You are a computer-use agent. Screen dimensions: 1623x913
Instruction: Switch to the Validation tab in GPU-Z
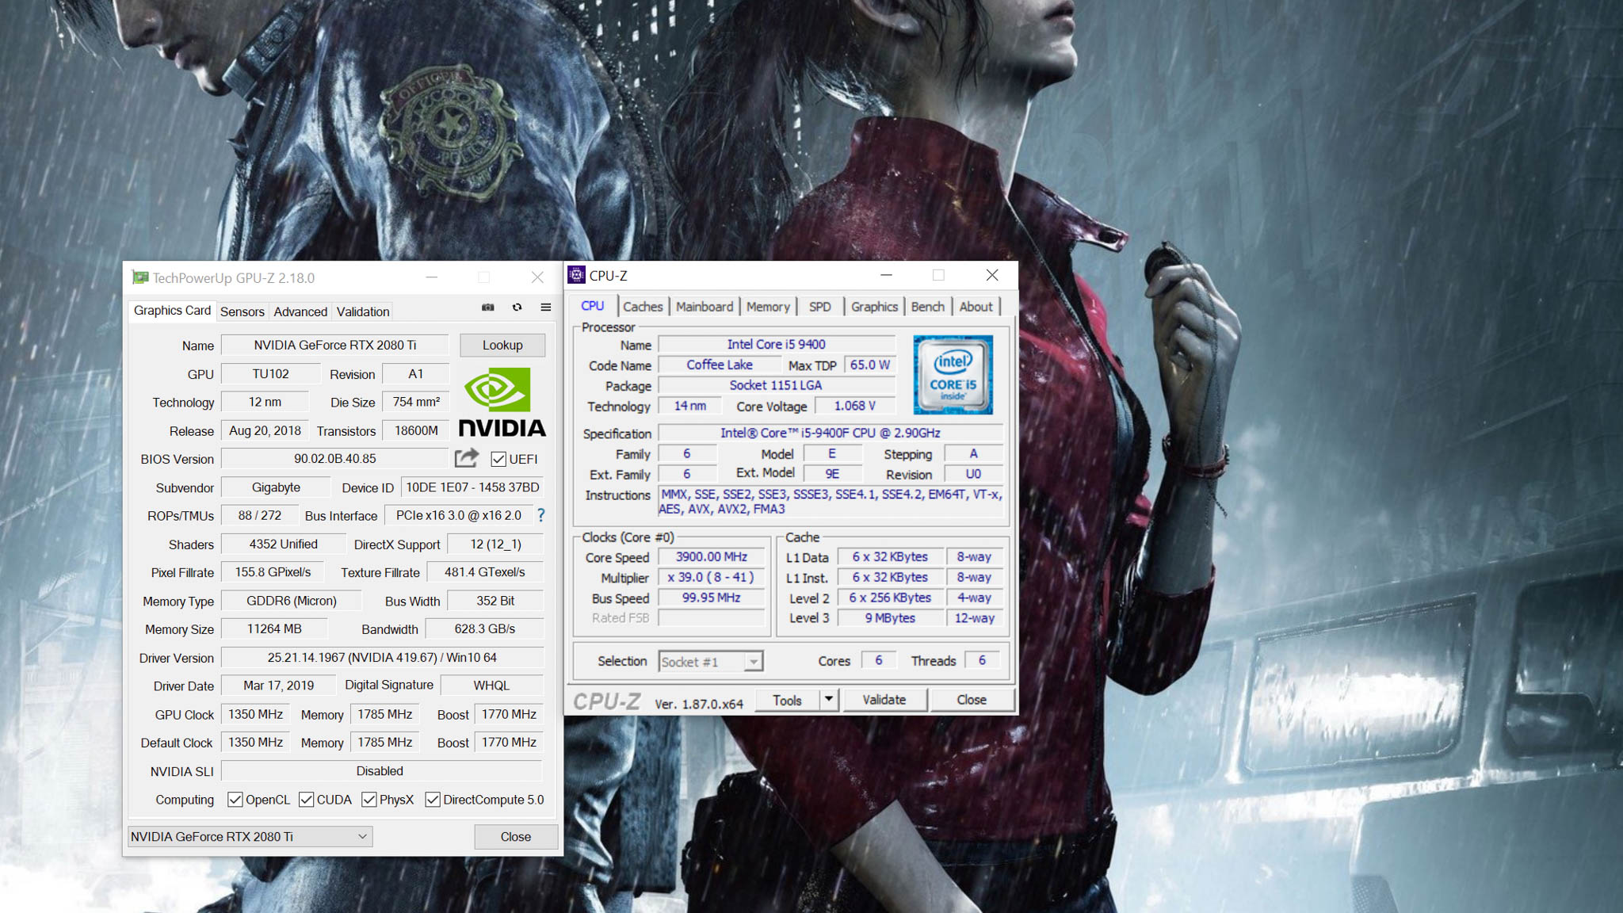[363, 311]
